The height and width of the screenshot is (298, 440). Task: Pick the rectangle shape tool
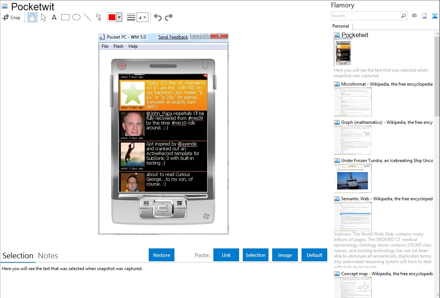point(65,17)
